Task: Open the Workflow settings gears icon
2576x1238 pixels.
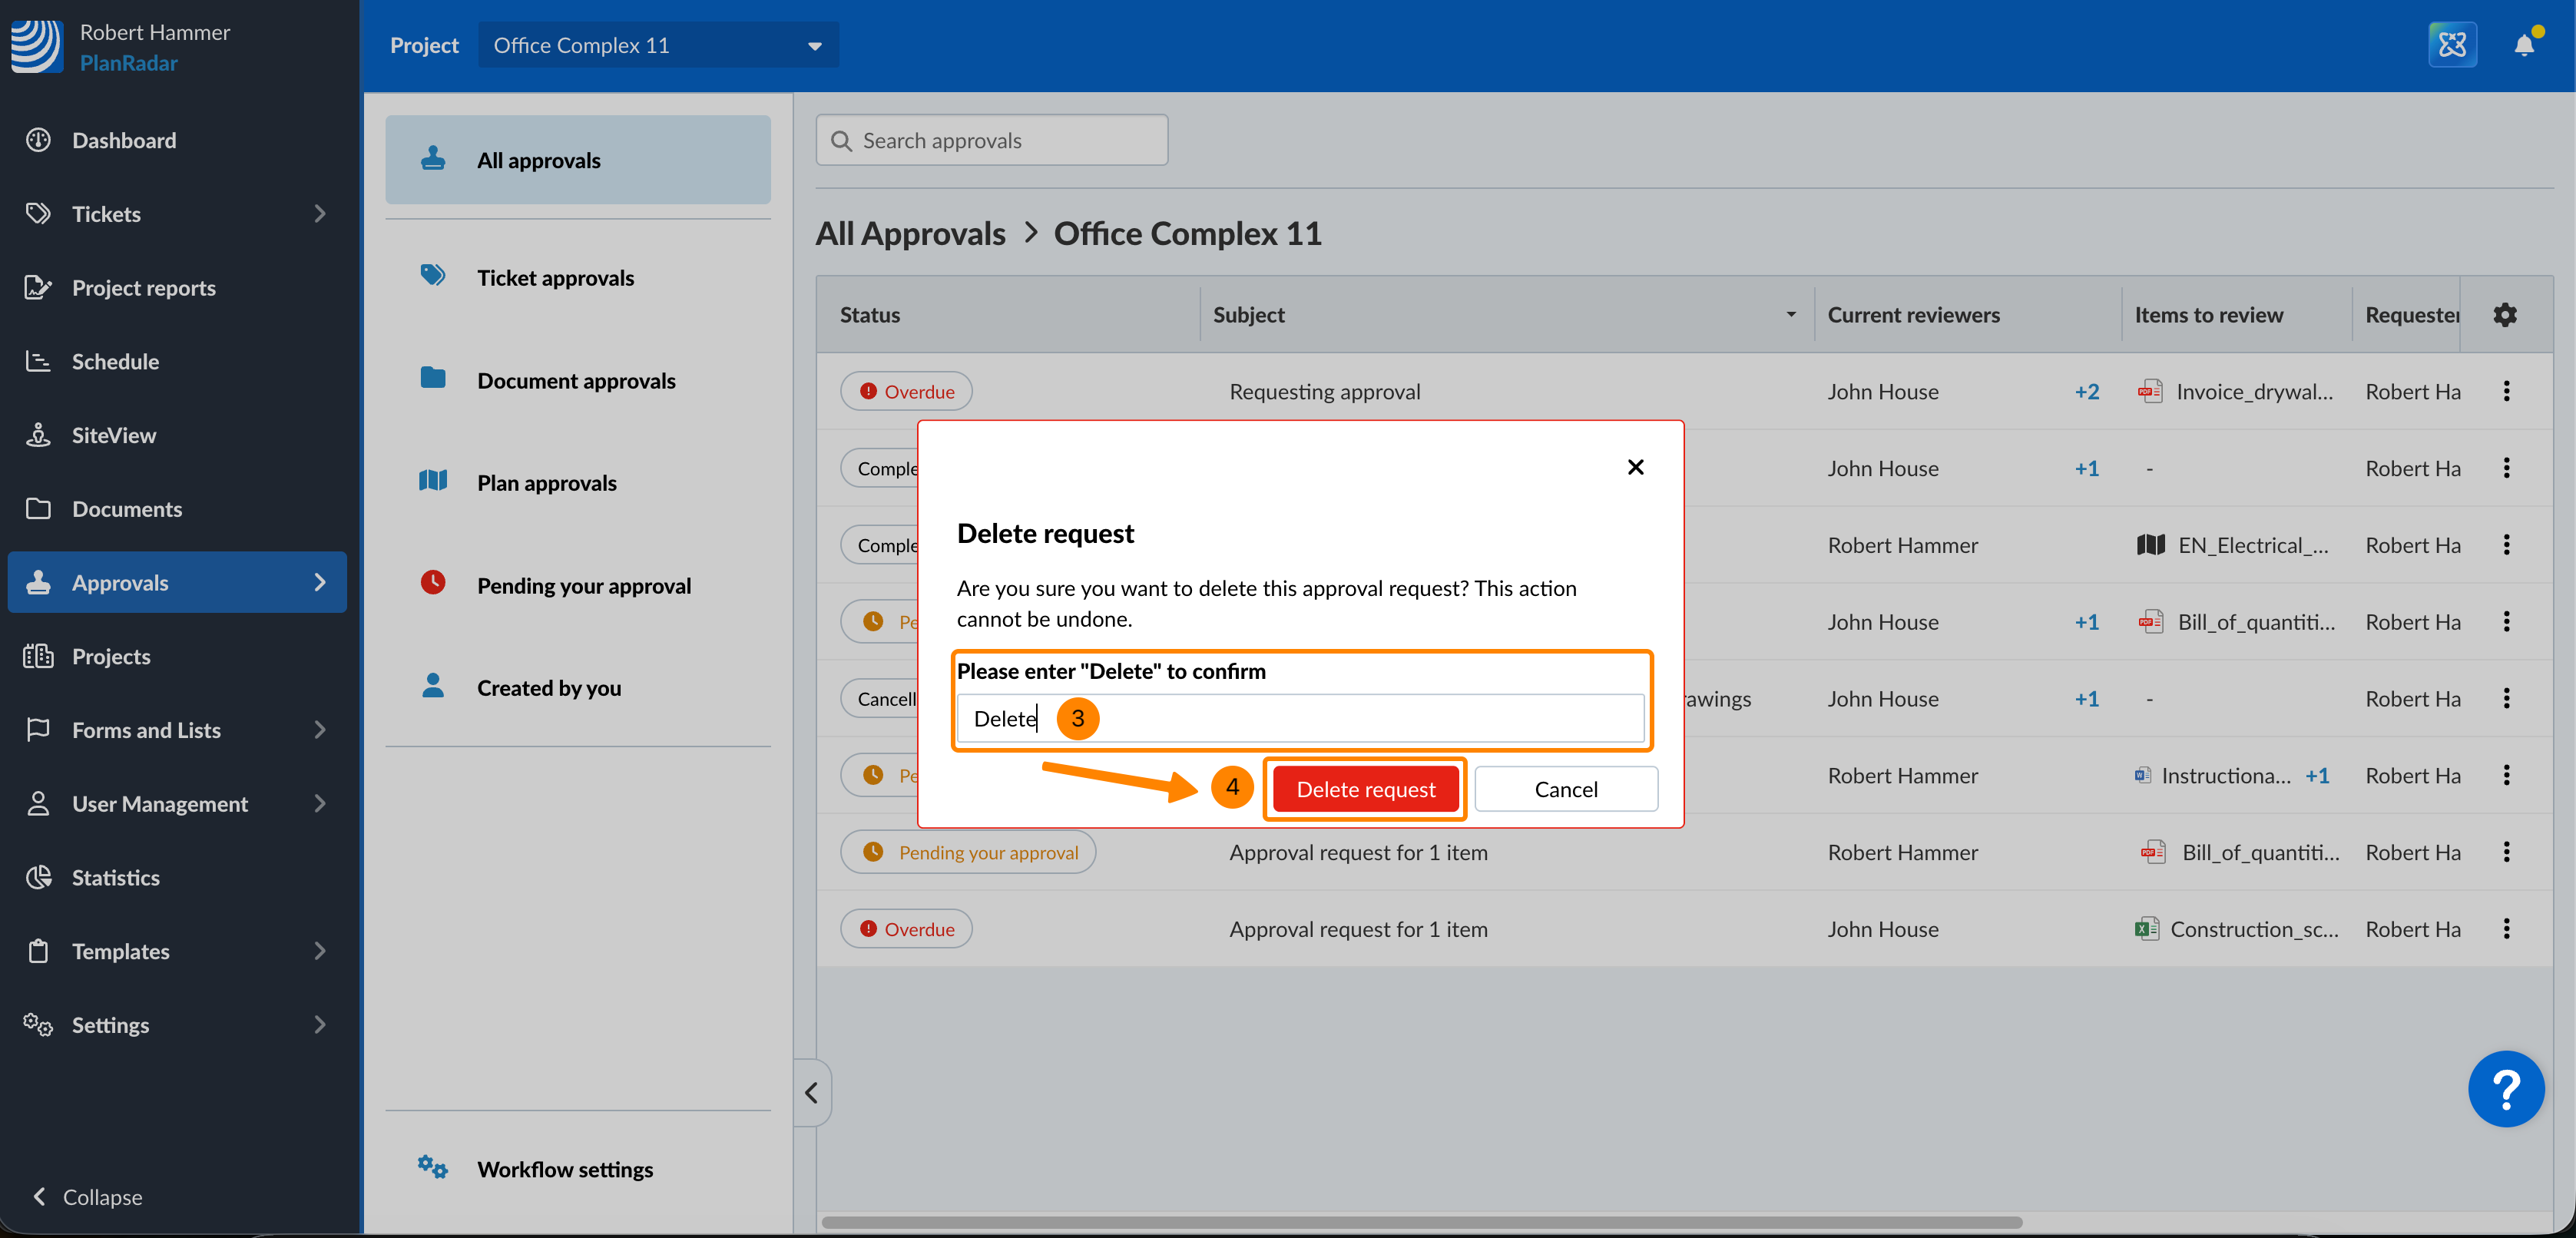Action: (432, 1167)
